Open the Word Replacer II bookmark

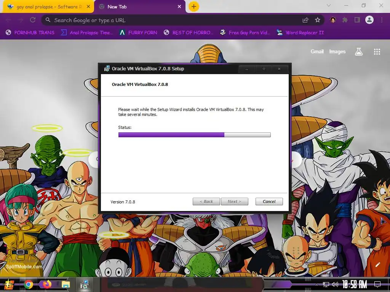coord(300,33)
